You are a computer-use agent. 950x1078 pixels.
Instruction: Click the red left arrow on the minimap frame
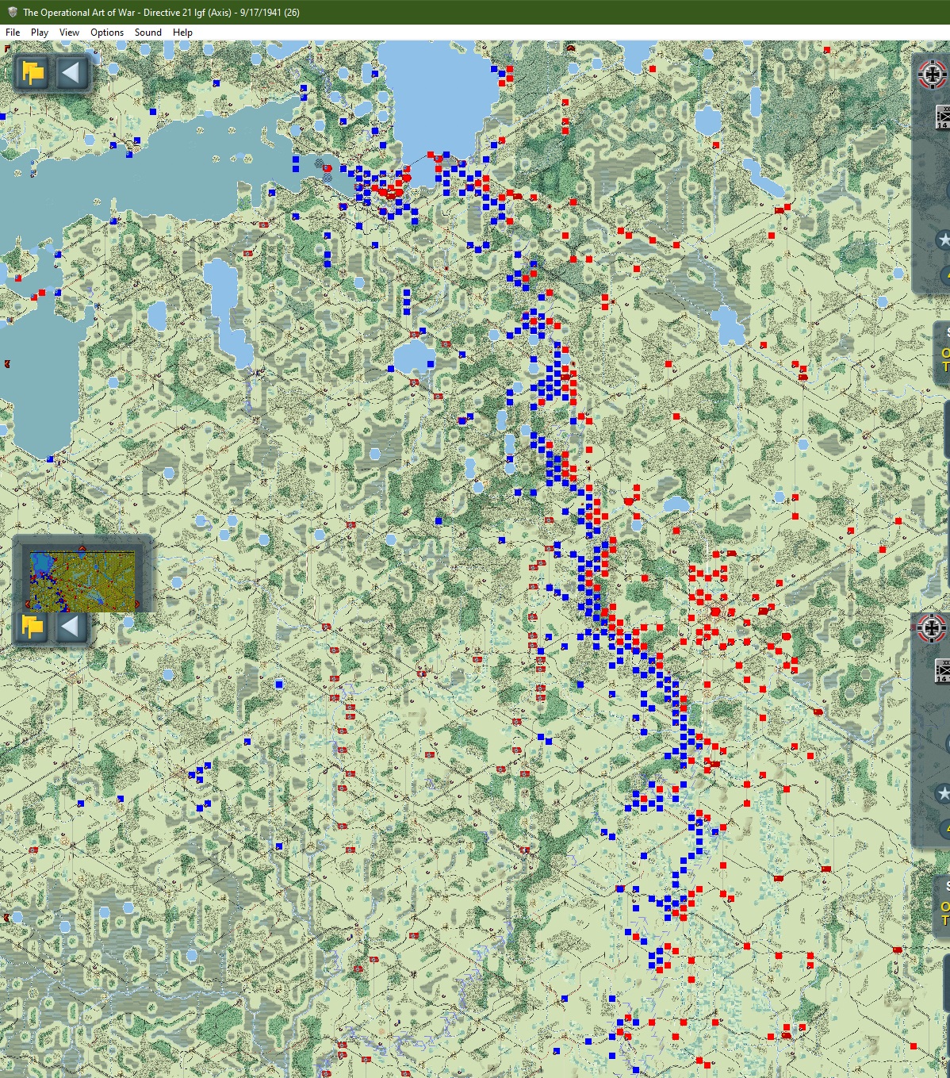tap(26, 604)
